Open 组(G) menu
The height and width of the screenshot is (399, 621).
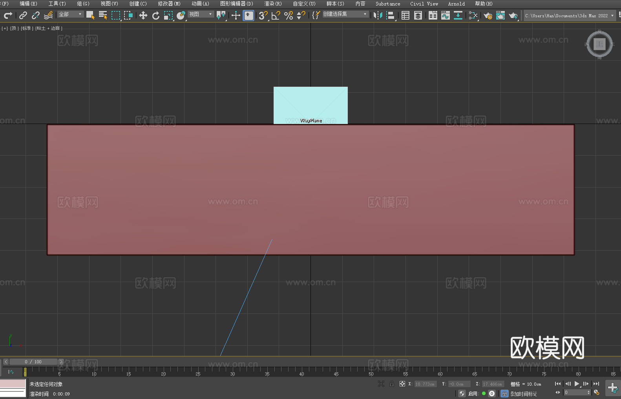point(83,4)
